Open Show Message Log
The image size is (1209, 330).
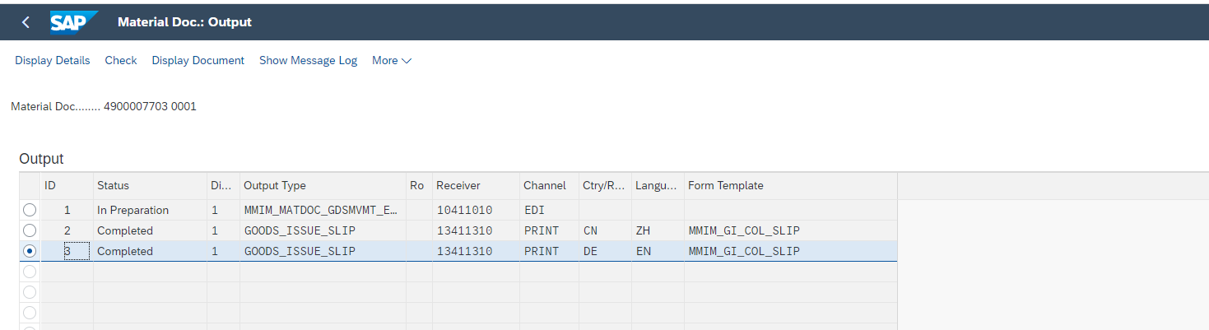point(309,61)
